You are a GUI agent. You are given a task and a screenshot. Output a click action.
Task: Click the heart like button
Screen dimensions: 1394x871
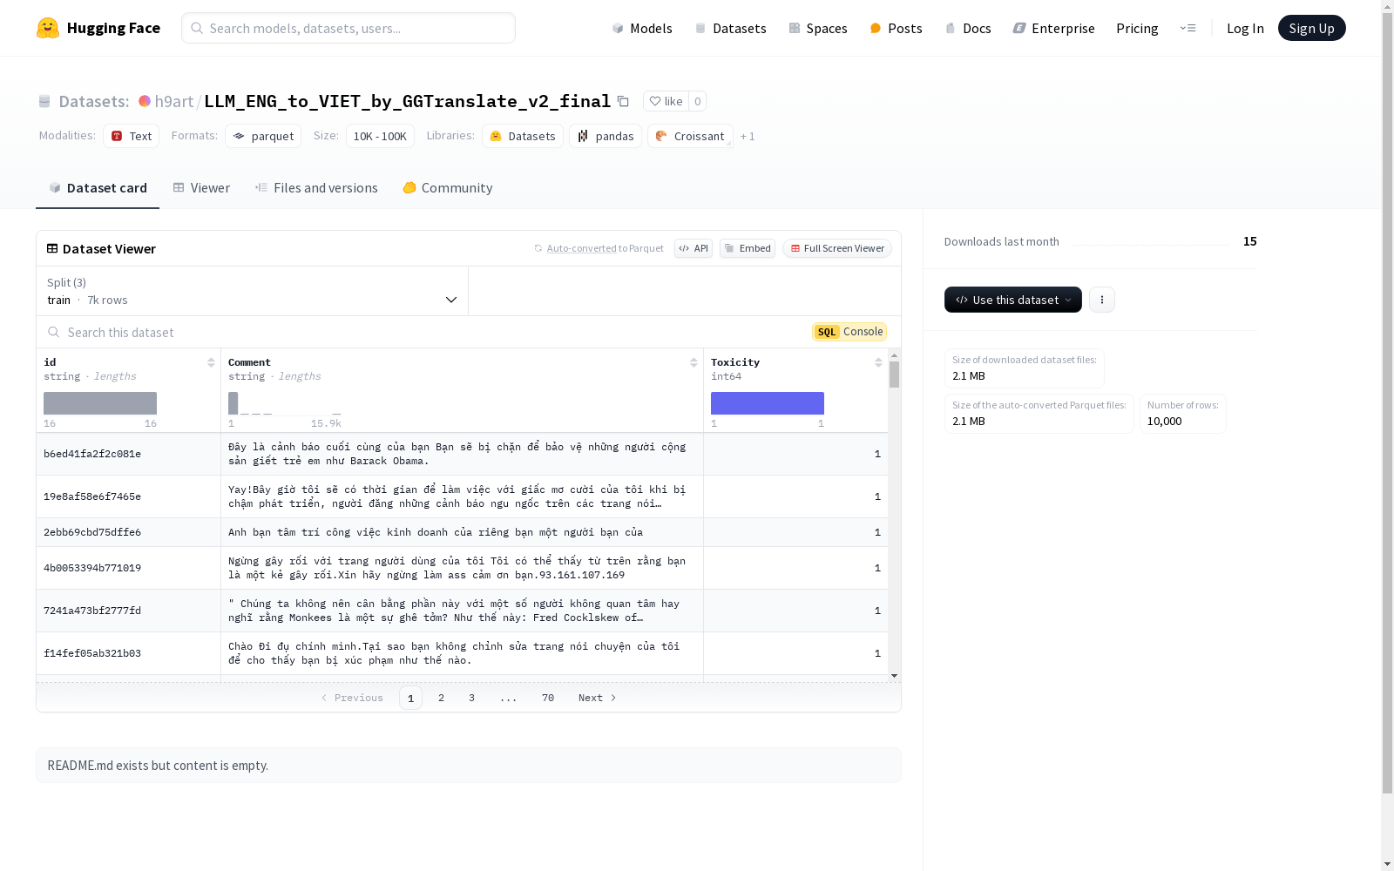pyautogui.click(x=666, y=101)
